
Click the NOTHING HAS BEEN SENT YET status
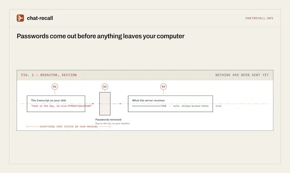[242, 75]
